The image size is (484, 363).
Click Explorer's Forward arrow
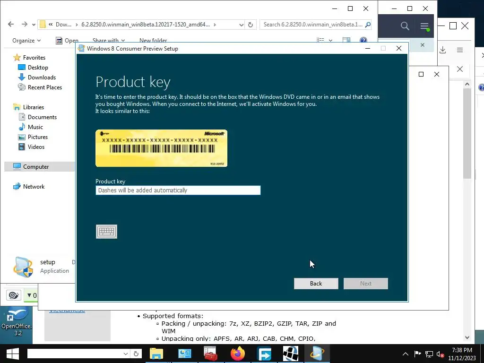[24, 25]
